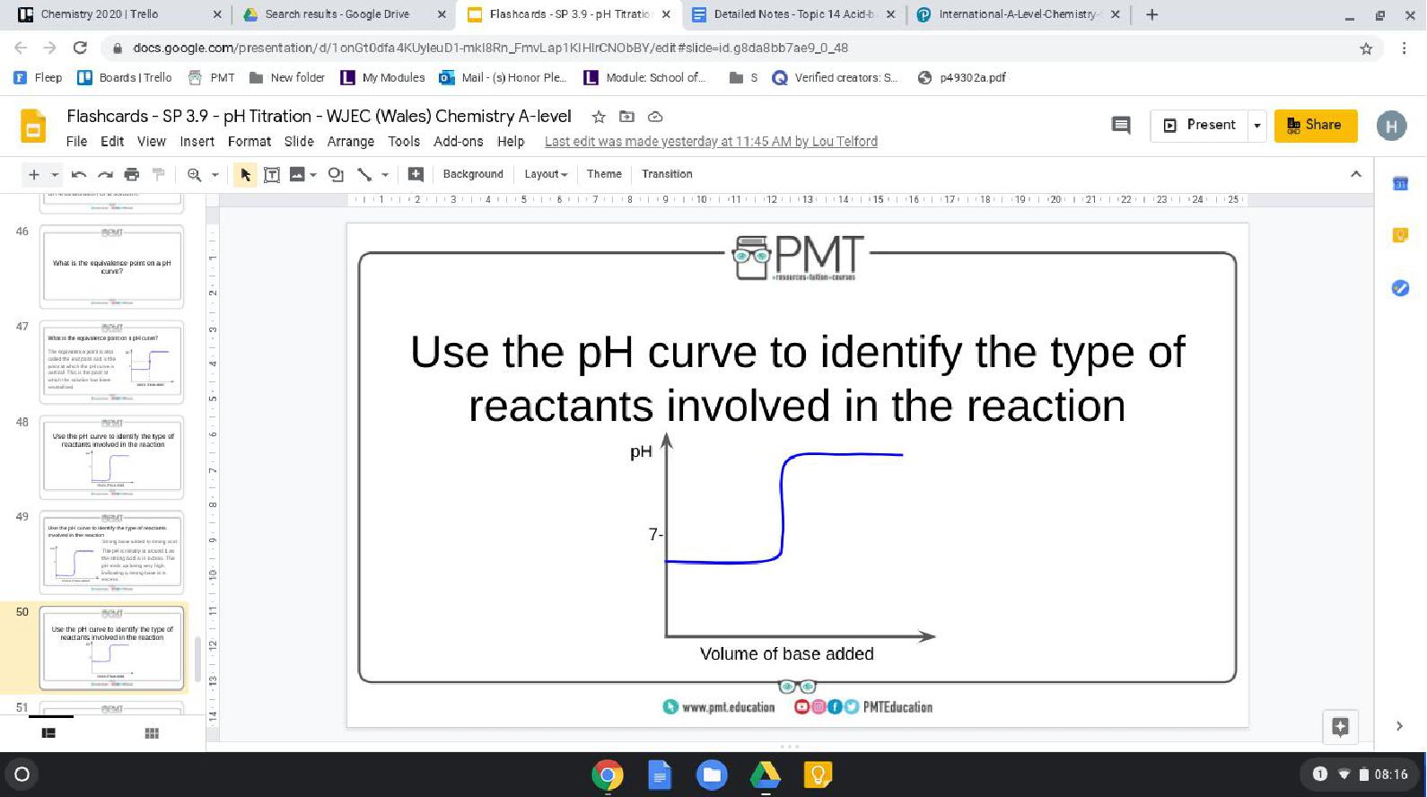
Task: Switch to grid view
Action: [152, 733]
